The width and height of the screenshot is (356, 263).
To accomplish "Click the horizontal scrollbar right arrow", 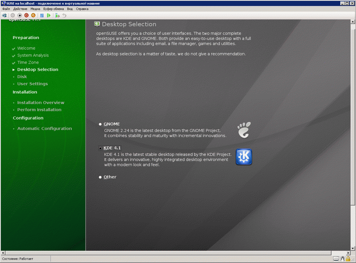I will point(348,253).
